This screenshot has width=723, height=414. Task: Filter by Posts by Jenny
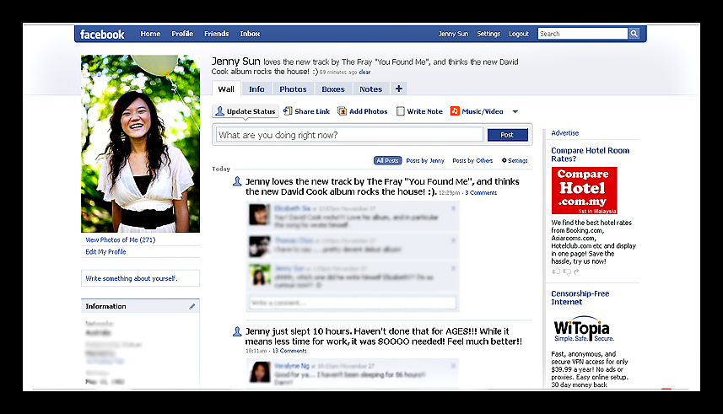point(425,160)
